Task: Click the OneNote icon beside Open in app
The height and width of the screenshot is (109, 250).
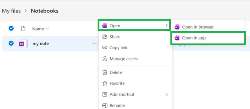Action: point(177,38)
